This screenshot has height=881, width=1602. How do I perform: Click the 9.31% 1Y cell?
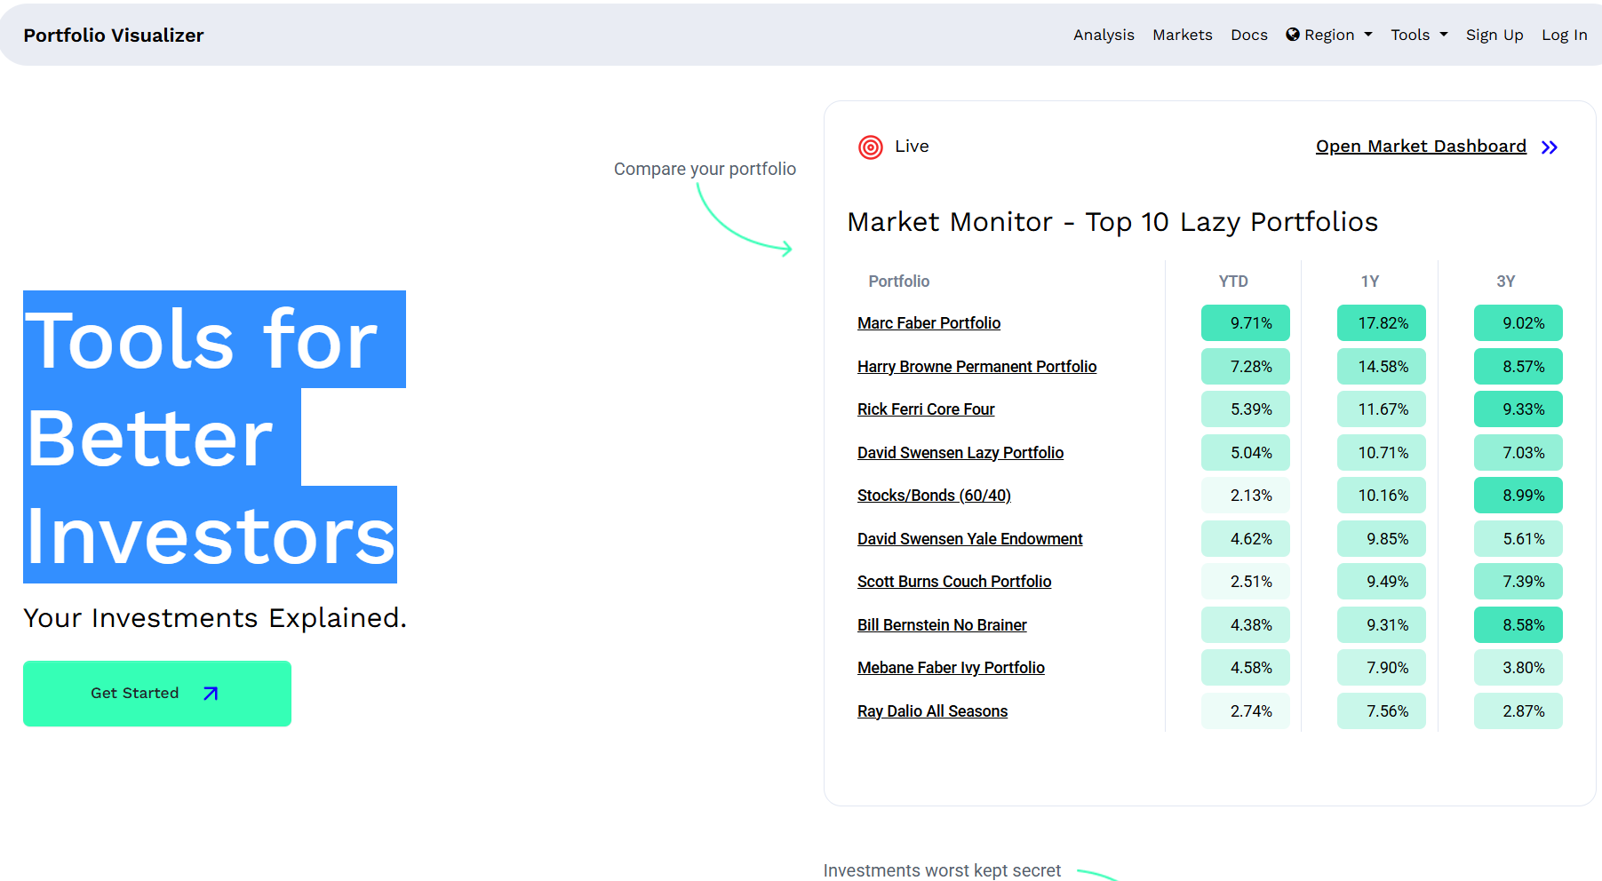point(1382,625)
